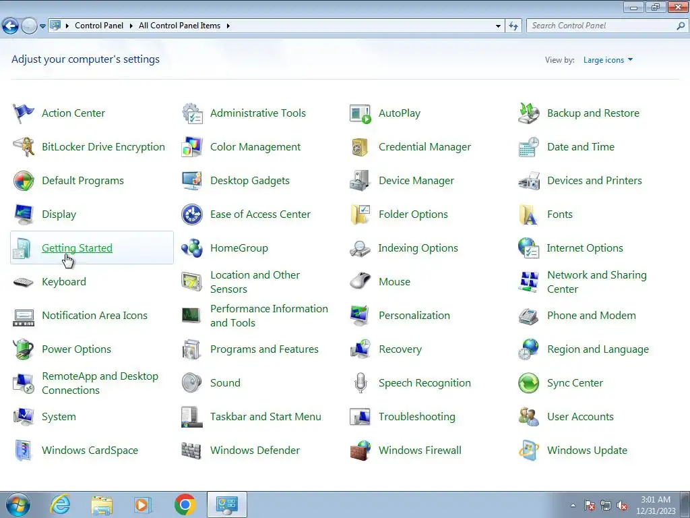Open the HomeGroup spheres icon

click(x=192, y=248)
